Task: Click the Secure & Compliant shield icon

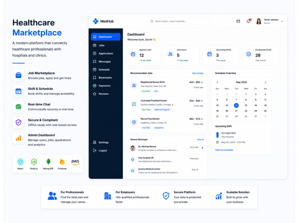Action: click(x=18, y=123)
